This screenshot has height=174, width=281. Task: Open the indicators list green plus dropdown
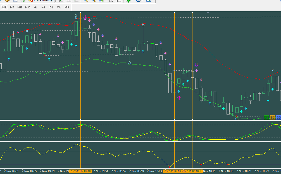129,1
